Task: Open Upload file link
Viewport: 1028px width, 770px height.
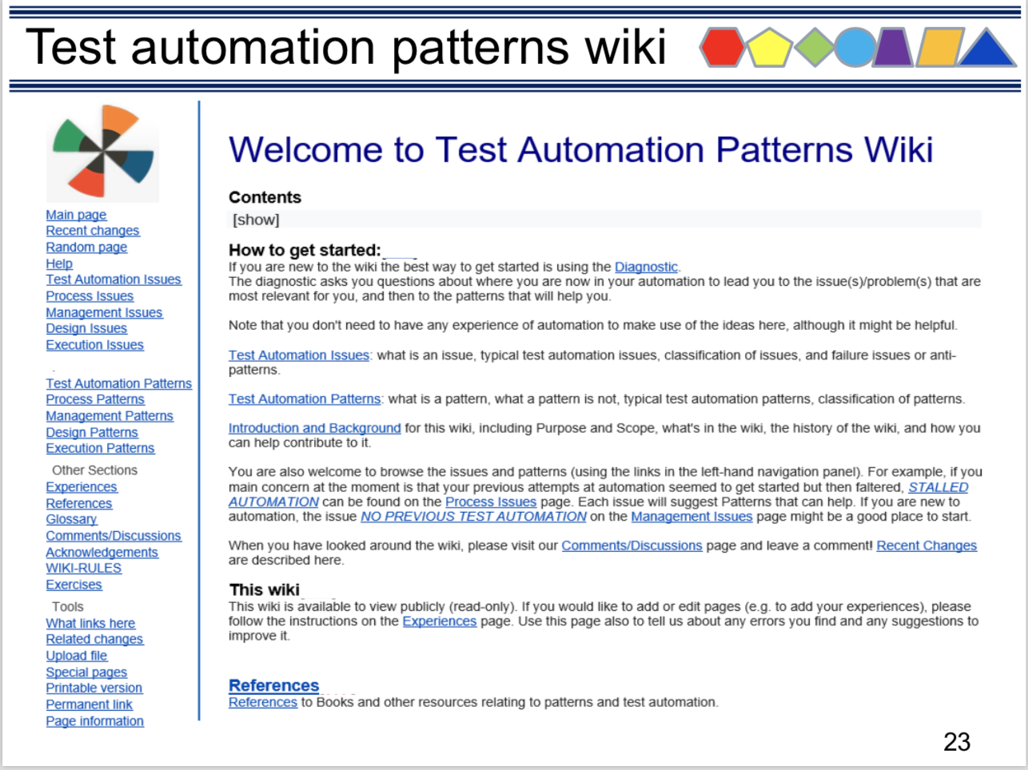Action: [x=77, y=656]
